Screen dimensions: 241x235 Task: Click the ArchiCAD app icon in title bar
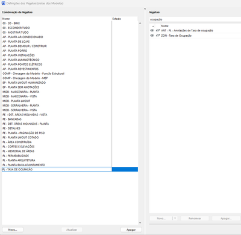3,3
